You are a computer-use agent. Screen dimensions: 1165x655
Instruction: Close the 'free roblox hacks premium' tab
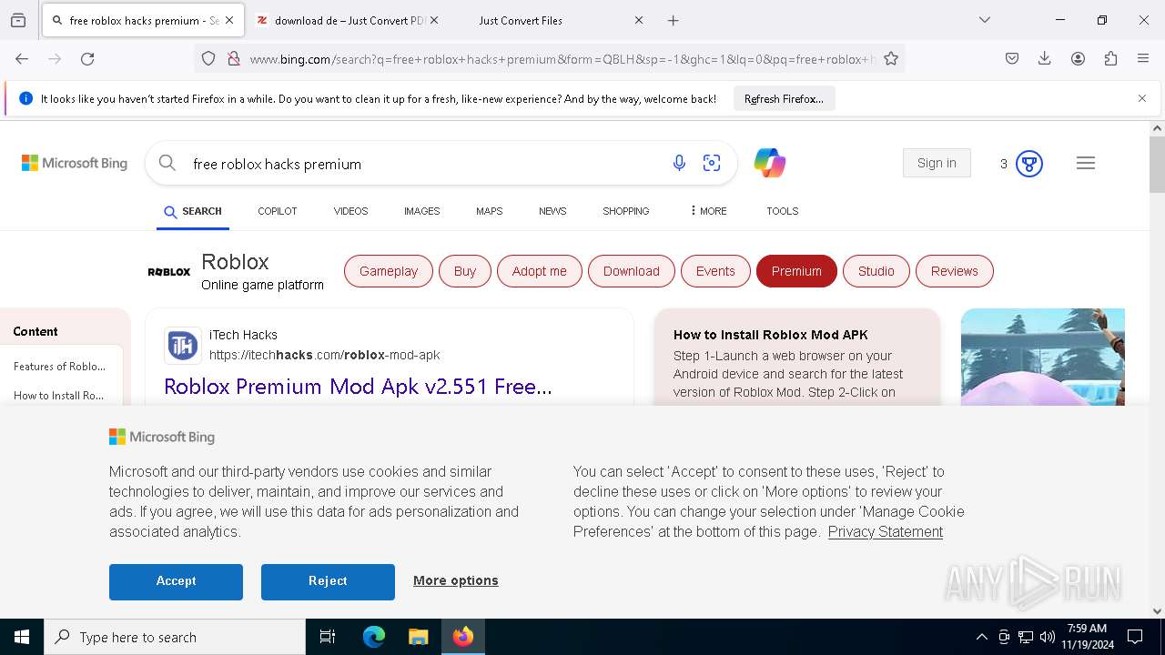(x=229, y=20)
